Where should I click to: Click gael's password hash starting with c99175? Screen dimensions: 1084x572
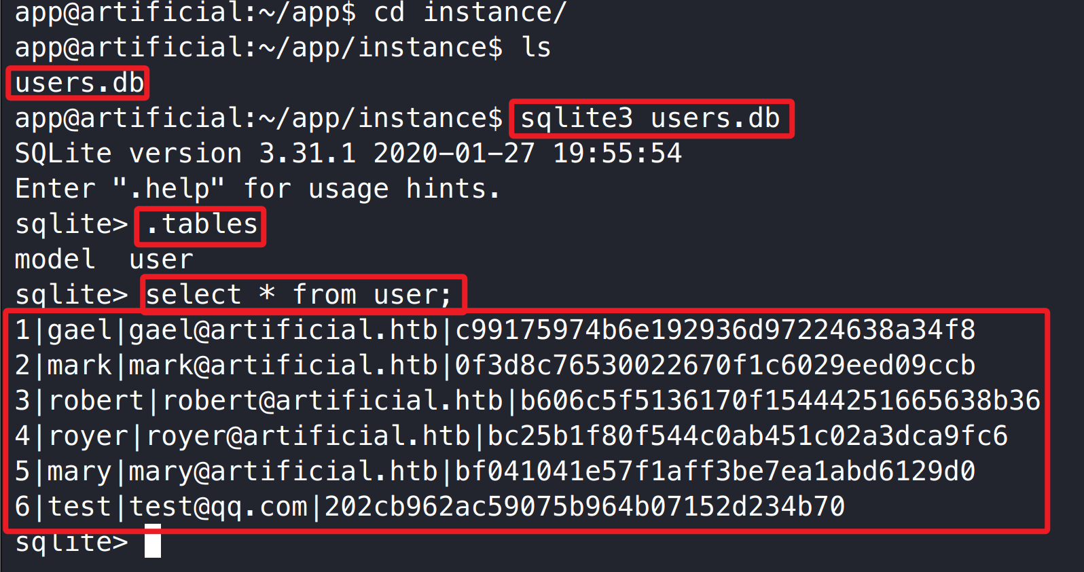click(x=715, y=330)
